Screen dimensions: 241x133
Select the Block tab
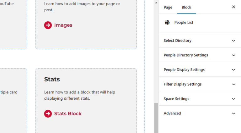pos(186,7)
